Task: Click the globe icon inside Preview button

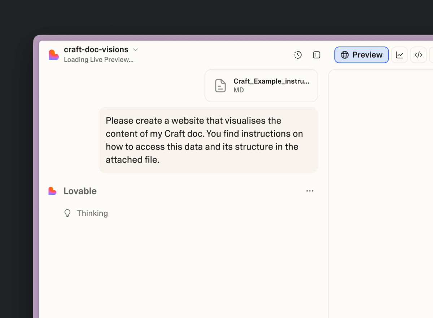Action: coord(345,55)
